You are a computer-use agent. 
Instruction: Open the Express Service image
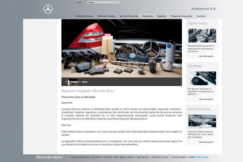(202, 36)
